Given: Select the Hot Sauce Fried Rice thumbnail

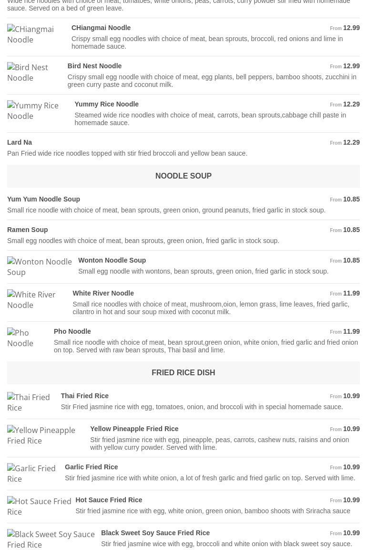Looking at the screenshot, I should click(39, 507).
